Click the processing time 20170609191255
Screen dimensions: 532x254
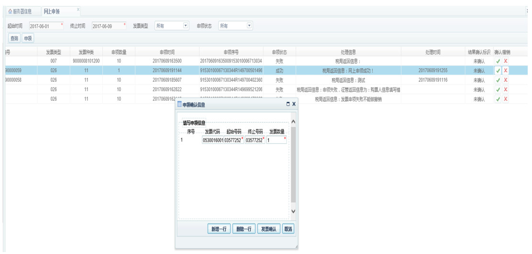433,71
